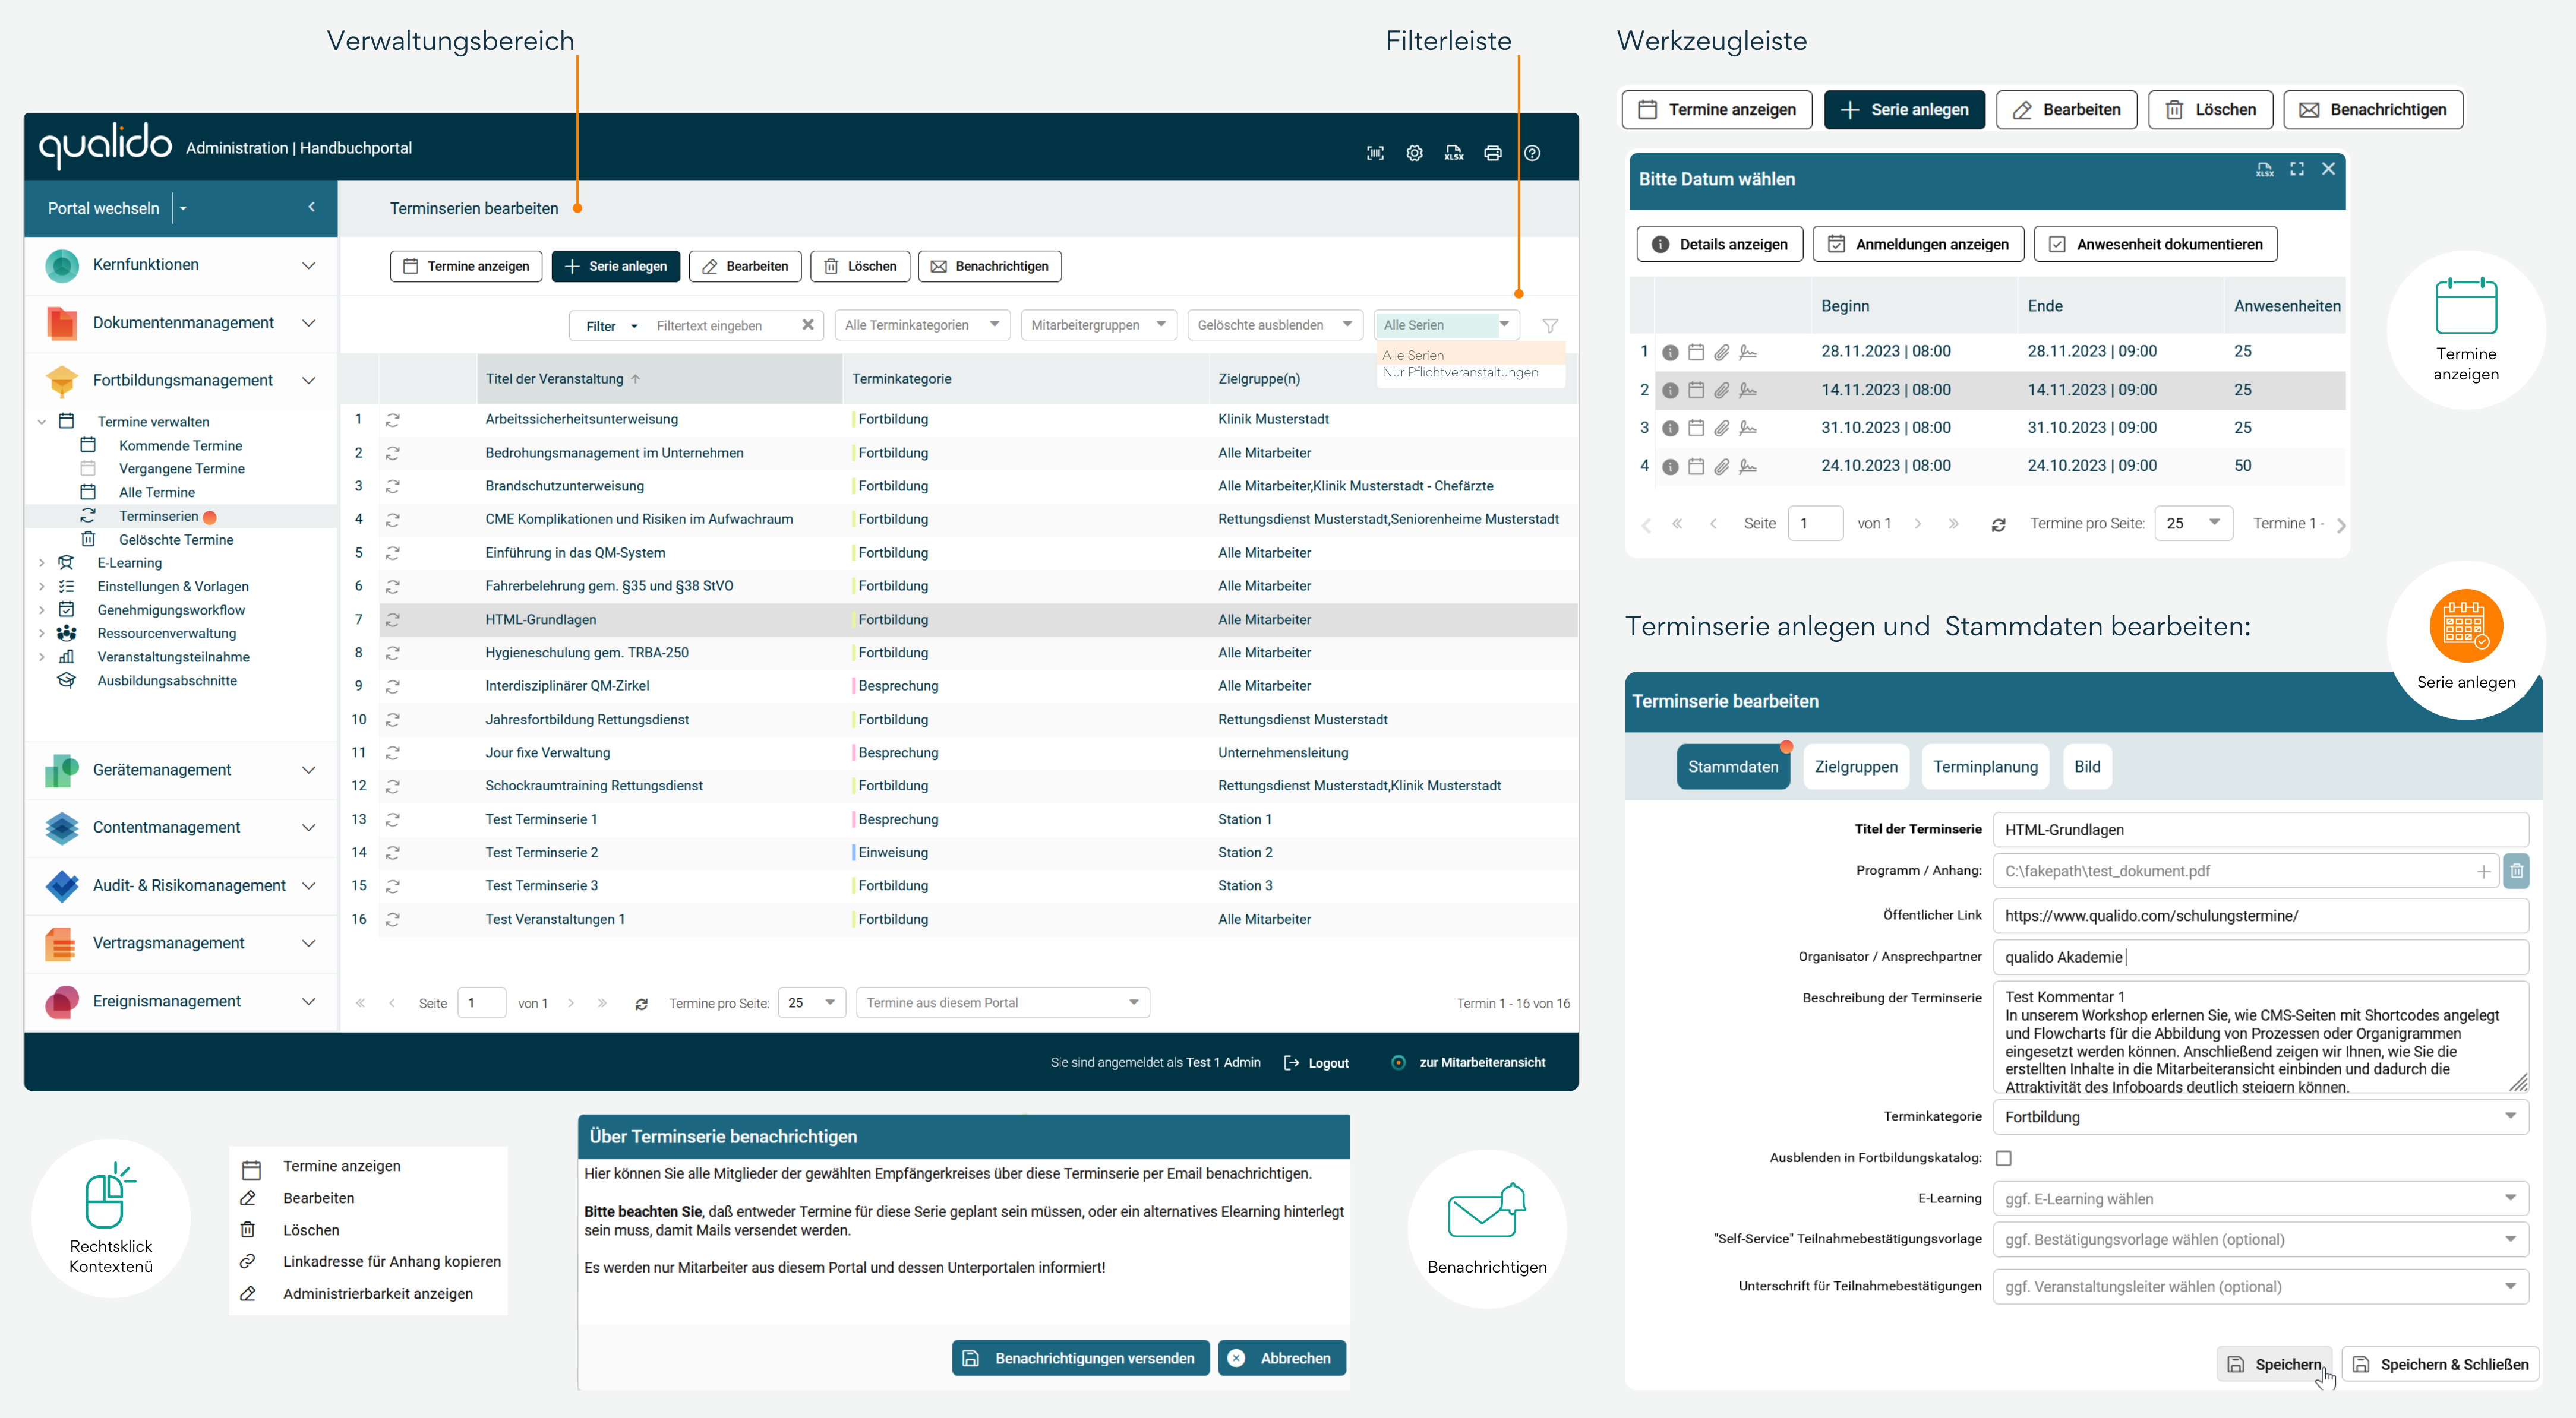Viewport: 2576px width, 1418px height.
Task: Click attachment paperclip for 14.11.2023 appointment
Action: pos(1722,390)
